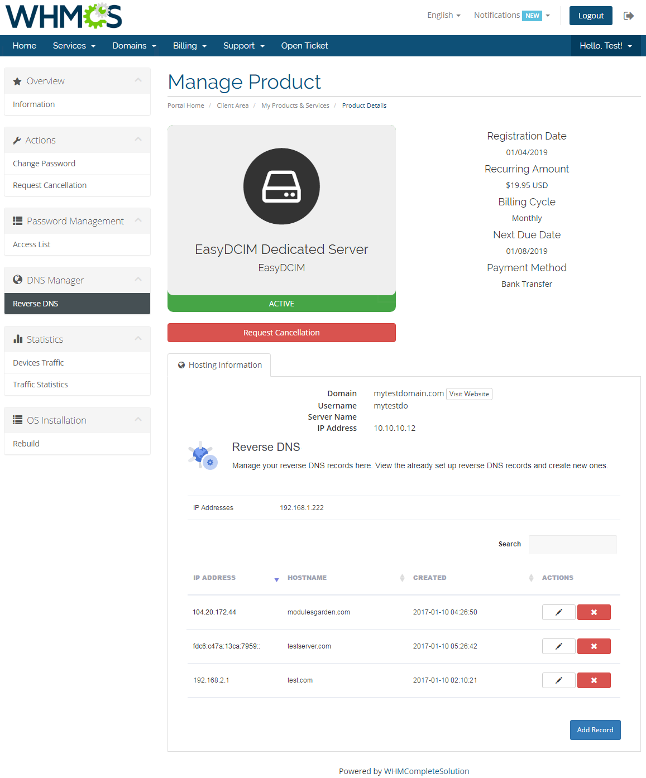The width and height of the screenshot is (646, 778).
Task: Click the list icon beside OS Installation
Action: [x=17, y=420]
